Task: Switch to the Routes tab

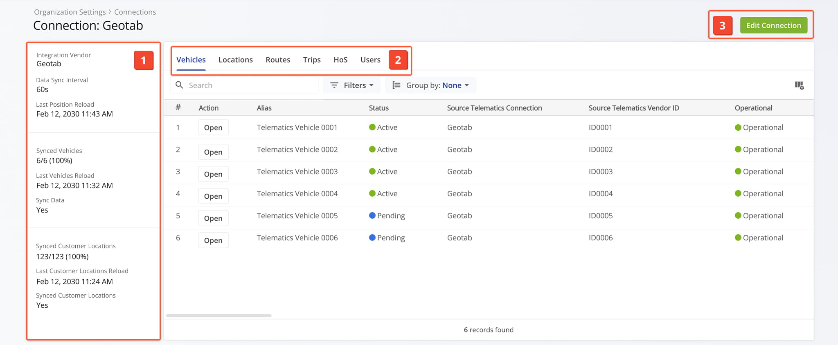Action: pyautogui.click(x=278, y=60)
